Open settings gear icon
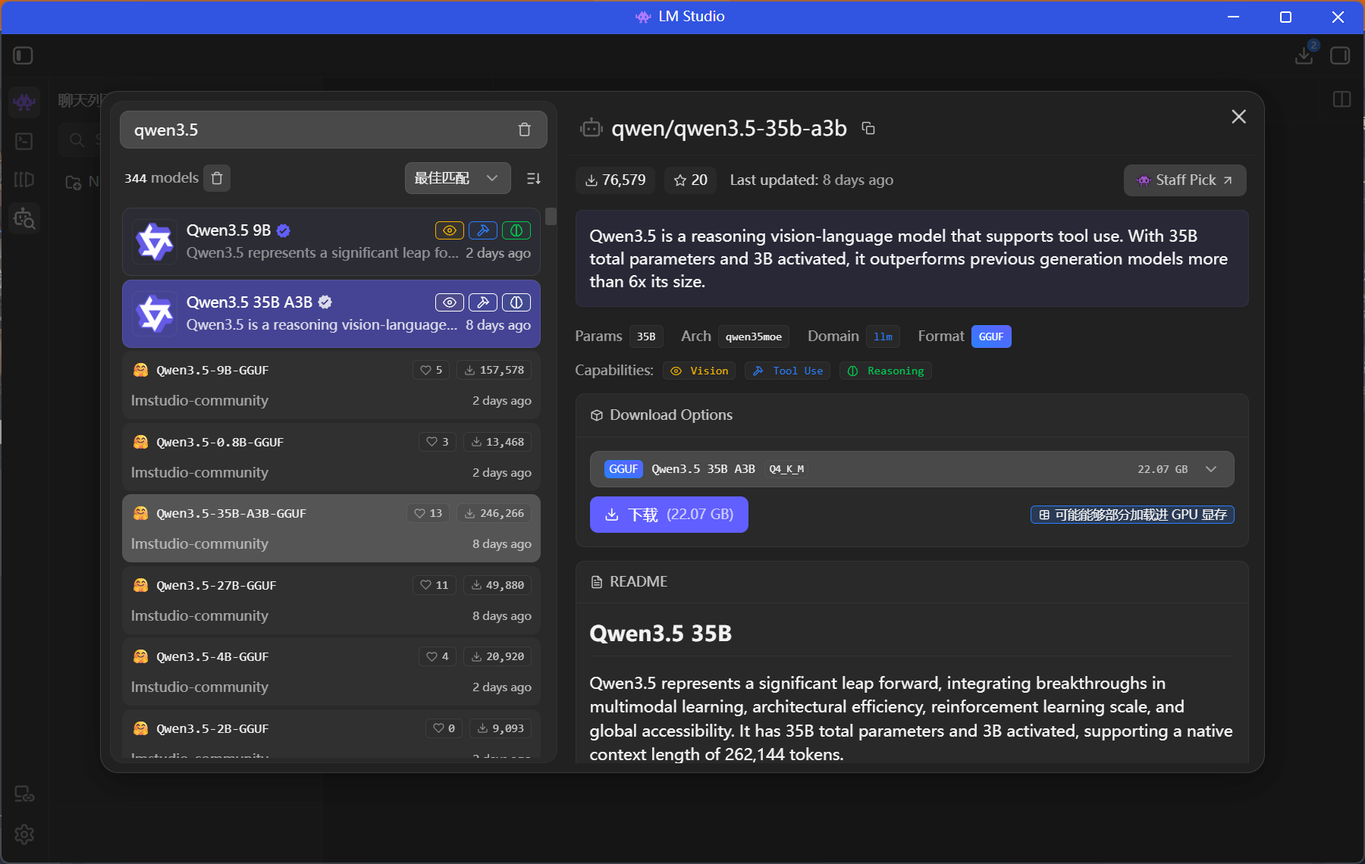The image size is (1365, 864). click(24, 834)
